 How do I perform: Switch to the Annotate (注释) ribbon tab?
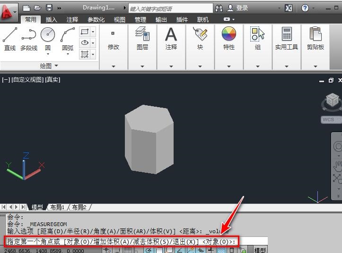coord(72,20)
